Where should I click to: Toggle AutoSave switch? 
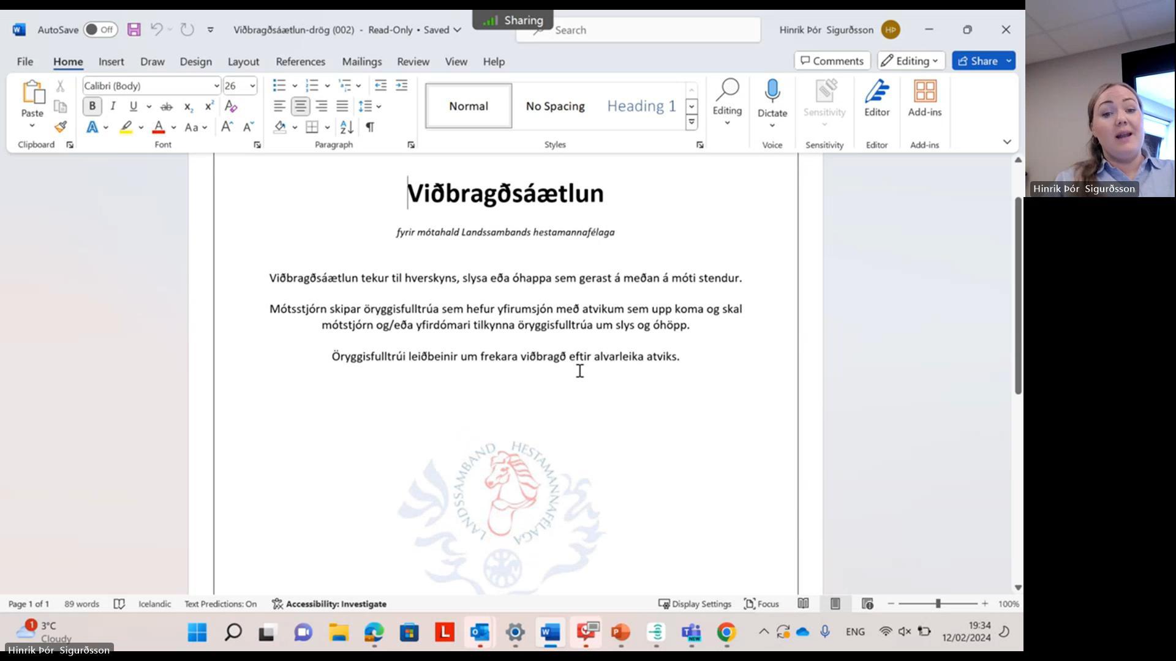tap(100, 29)
